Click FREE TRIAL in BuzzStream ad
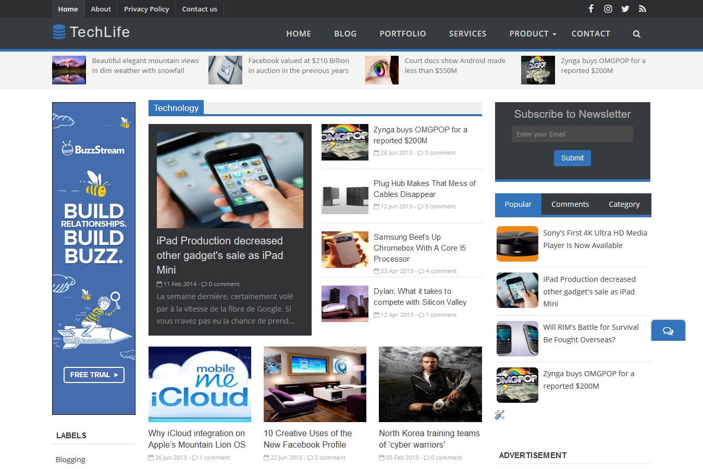This screenshot has width=703, height=469. pyautogui.click(x=94, y=375)
